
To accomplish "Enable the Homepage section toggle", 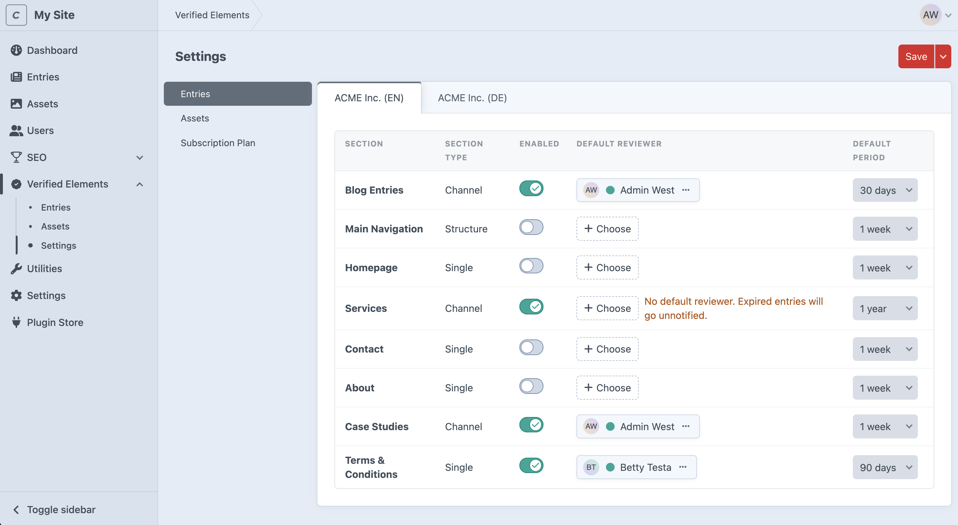I will point(531,266).
